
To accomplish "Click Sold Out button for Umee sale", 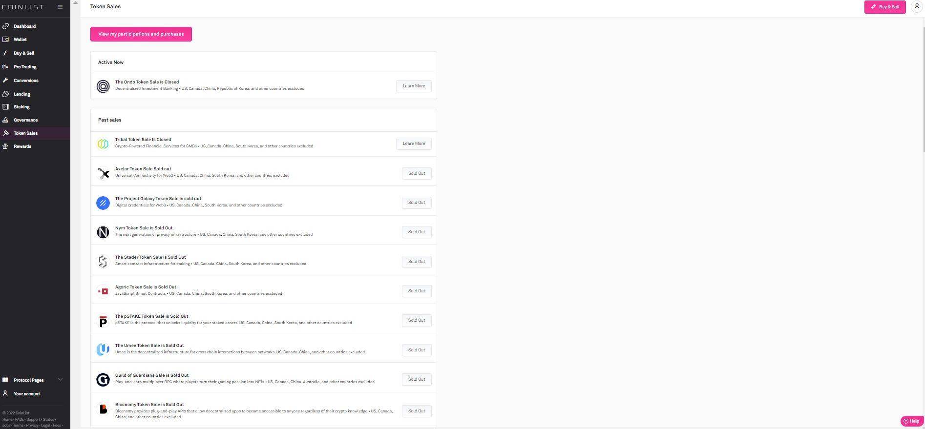I will 417,350.
